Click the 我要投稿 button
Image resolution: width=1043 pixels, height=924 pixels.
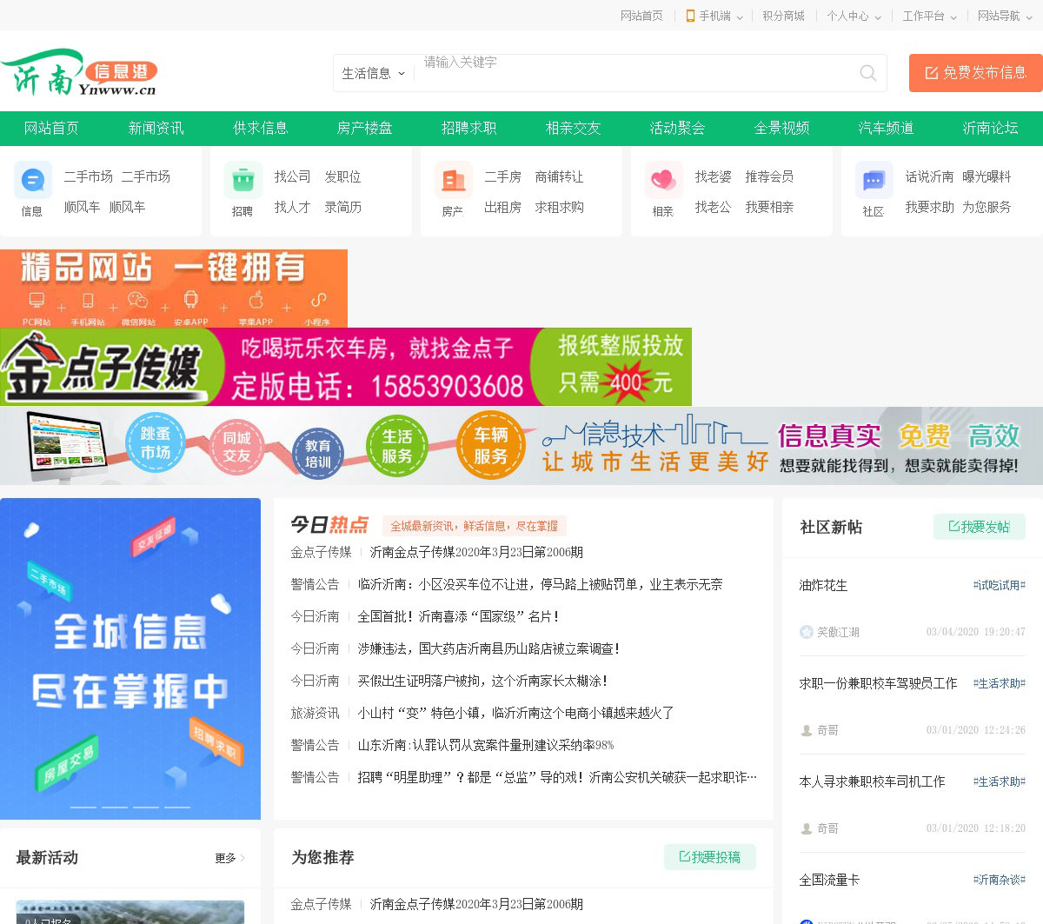pos(709,857)
